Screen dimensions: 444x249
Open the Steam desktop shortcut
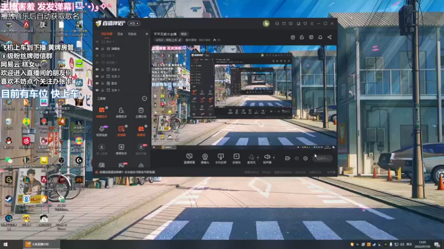pyautogui.click(x=8, y=200)
